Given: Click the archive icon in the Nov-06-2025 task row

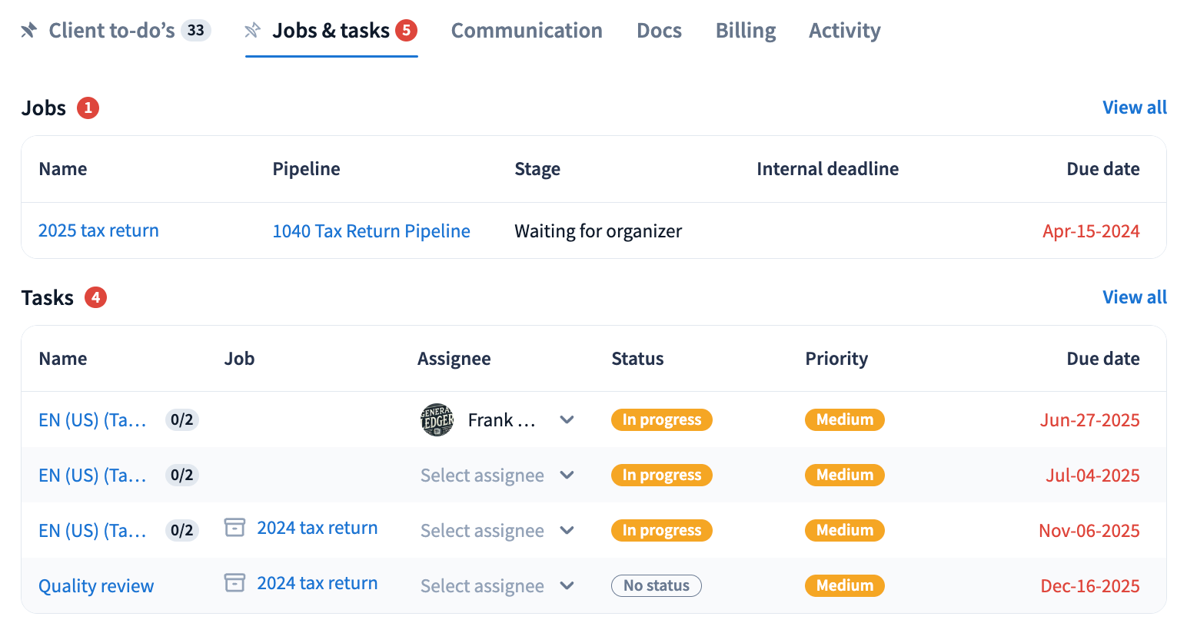Looking at the screenshot, I should (x=234, y=528).
